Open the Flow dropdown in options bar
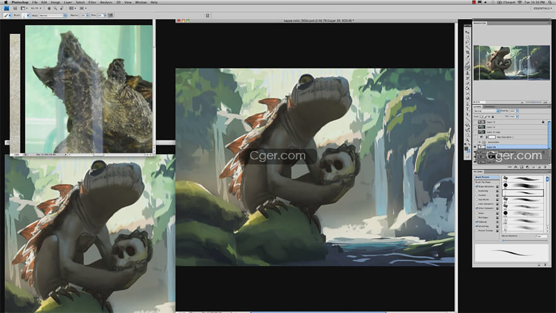The image size is (556, 313). 105,15
